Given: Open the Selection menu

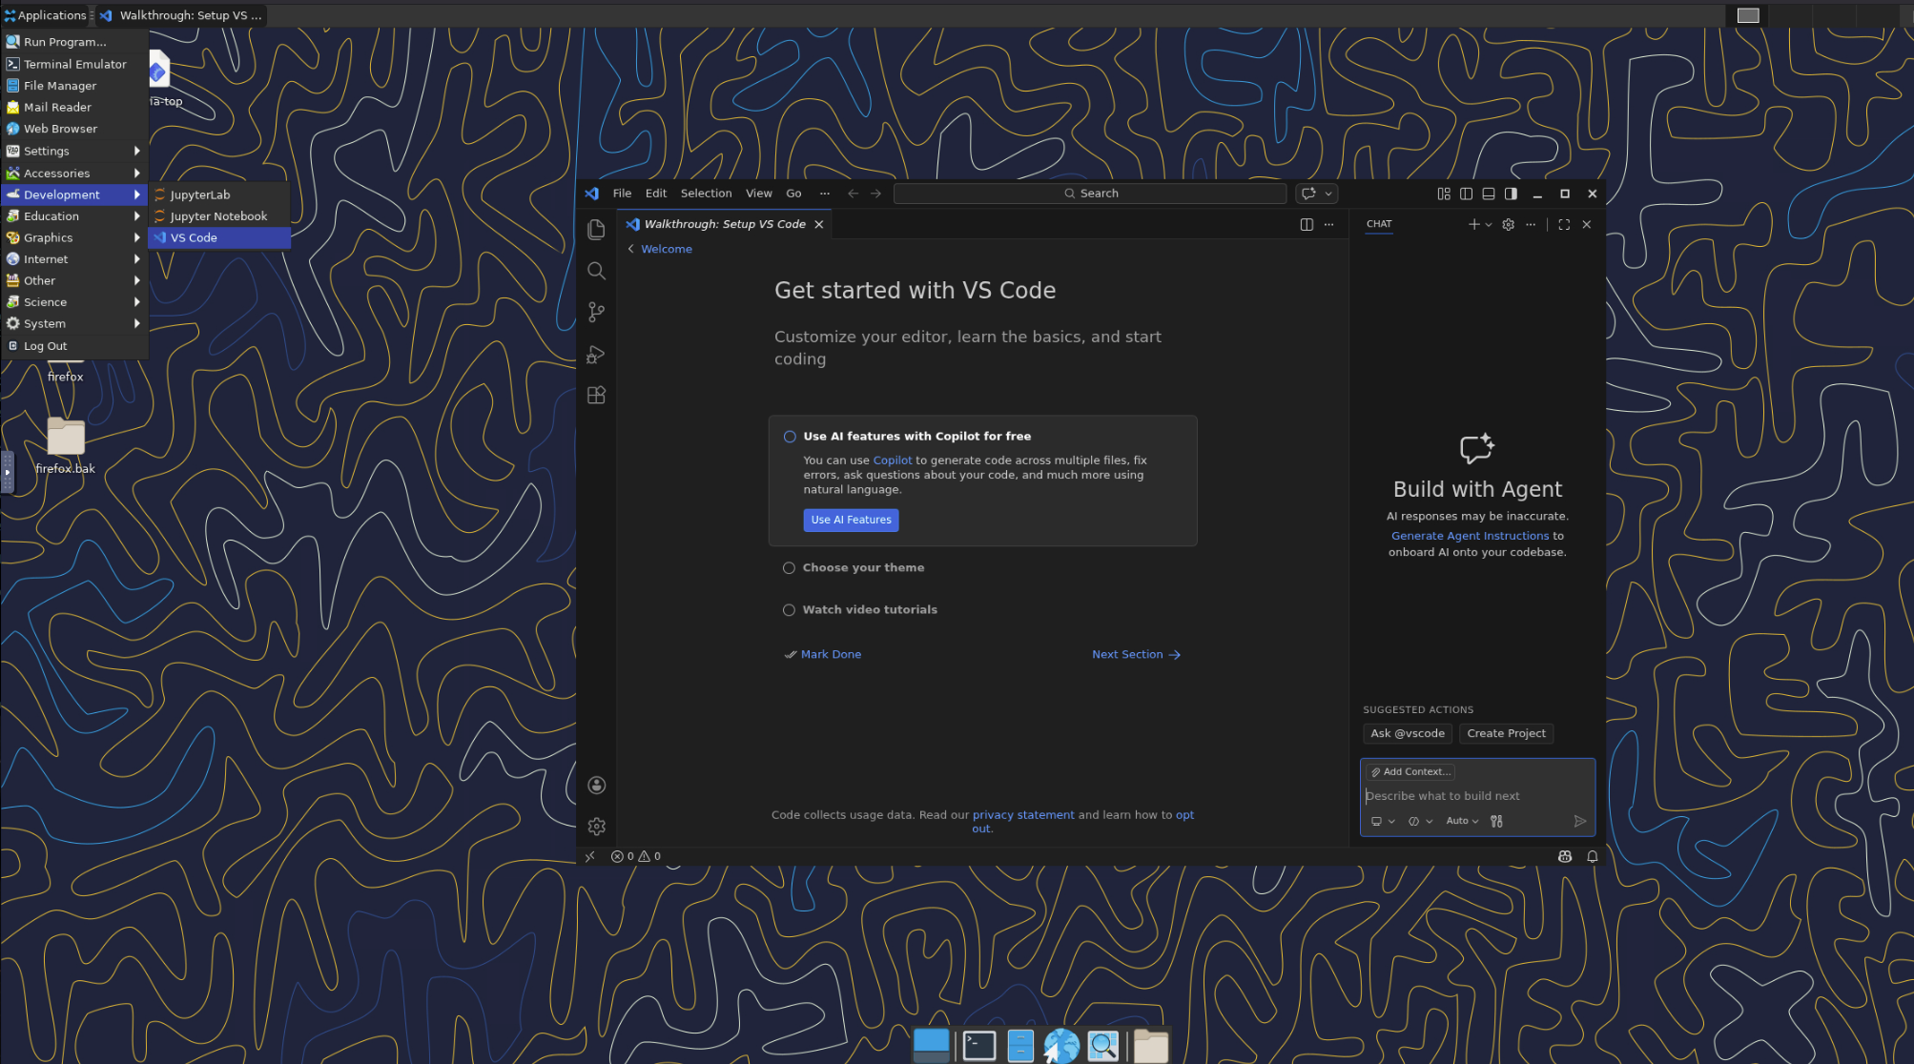Looking at the screenshot, I should (x=706, y=194).
